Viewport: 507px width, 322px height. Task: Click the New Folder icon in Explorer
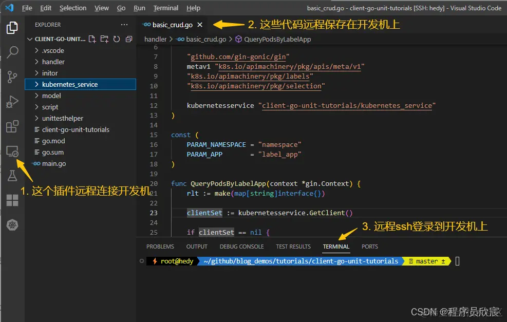(104, 39)
